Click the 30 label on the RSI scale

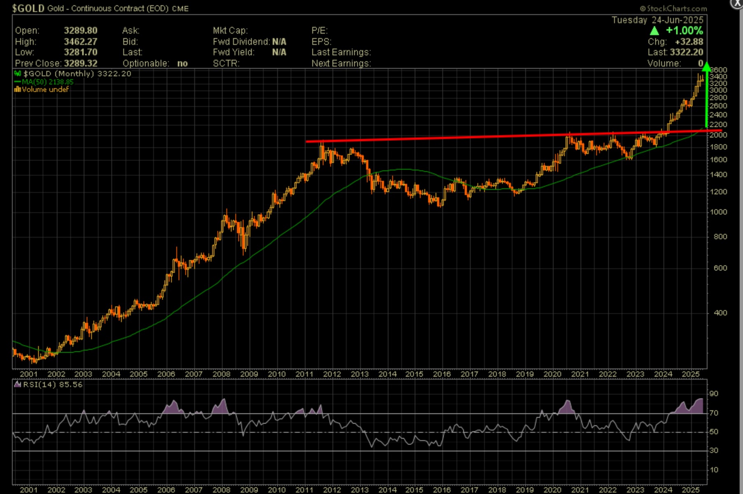pyautogui.click(x=714, y=450)
